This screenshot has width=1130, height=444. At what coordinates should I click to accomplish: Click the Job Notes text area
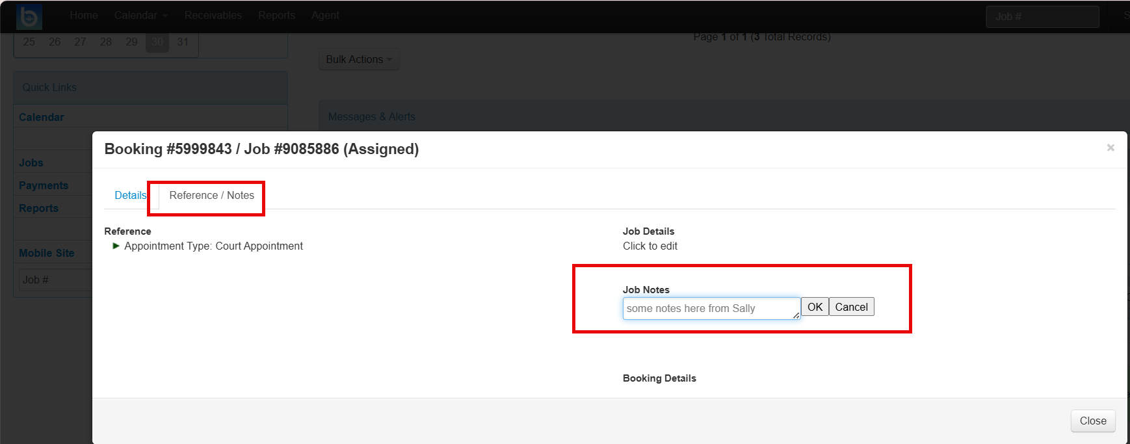(x=711, y=308)
